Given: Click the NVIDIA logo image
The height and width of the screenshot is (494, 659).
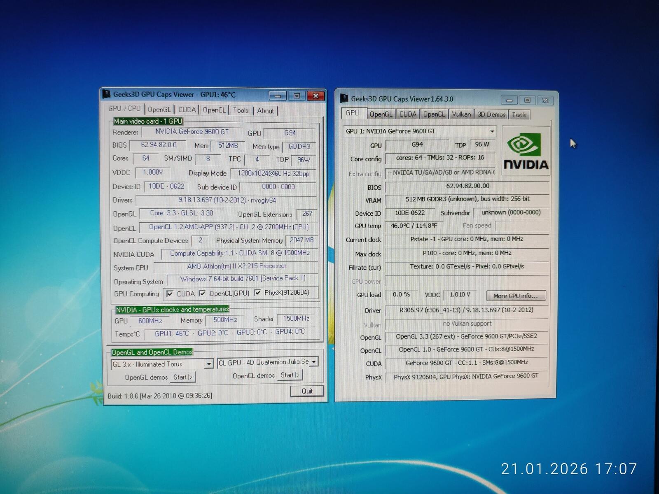Looking at the screenshot, I should coord(526,151).
